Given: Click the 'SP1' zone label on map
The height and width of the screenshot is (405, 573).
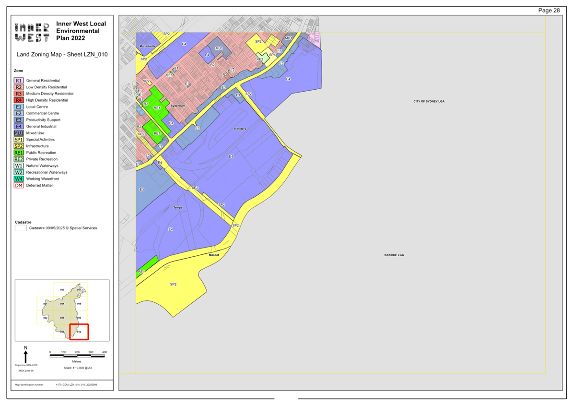Looking at the screenshot, I should click(272, 55).
